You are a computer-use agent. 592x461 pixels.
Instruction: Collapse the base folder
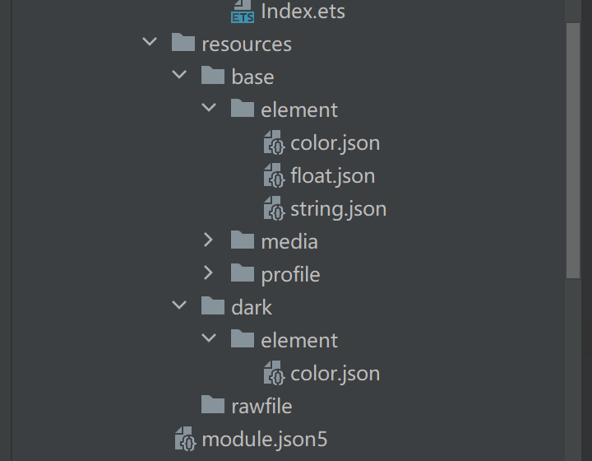click(179, 76)
